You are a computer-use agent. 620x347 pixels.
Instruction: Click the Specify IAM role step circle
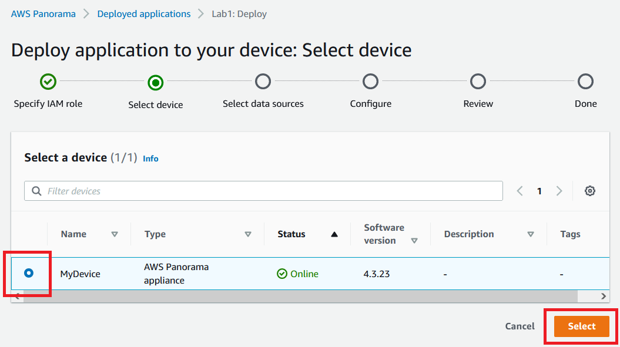[48, 82]
